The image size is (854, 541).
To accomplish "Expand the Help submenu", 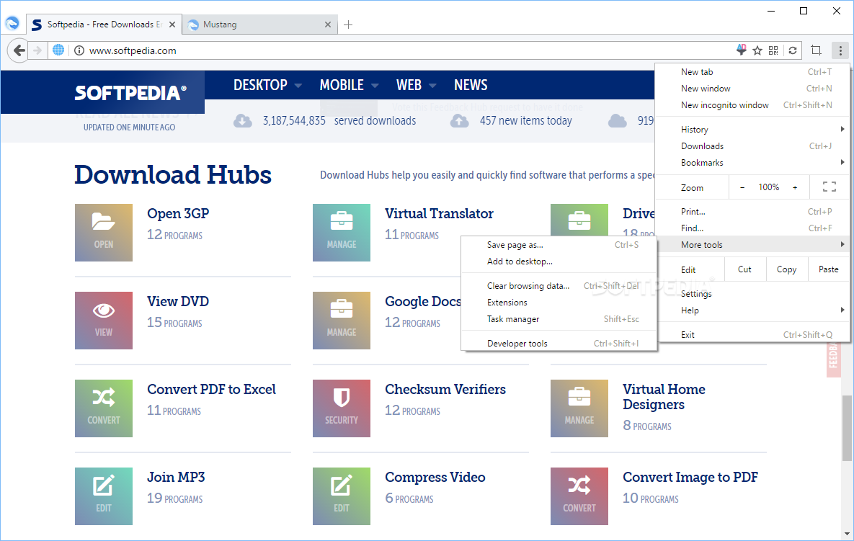I will (752, 310).
